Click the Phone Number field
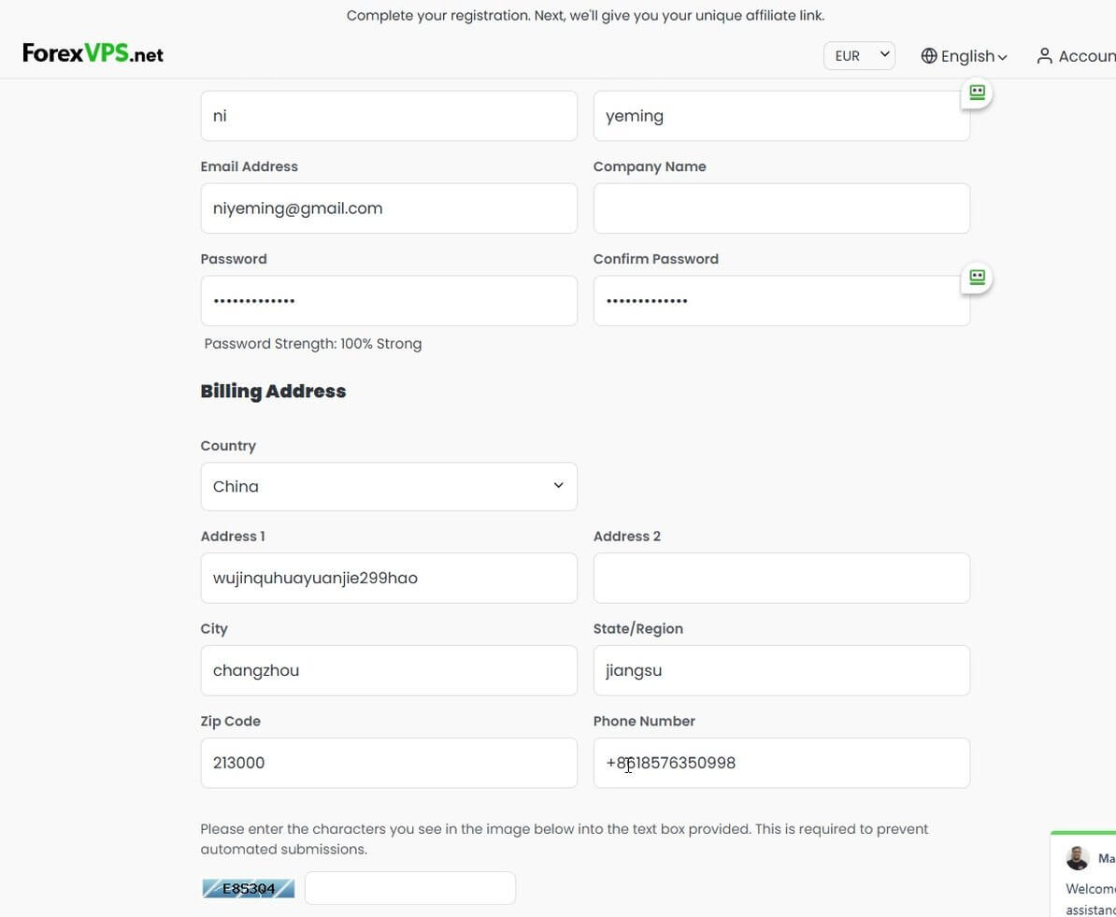Screen dimensions: 1116x917 tap(781, 763)
